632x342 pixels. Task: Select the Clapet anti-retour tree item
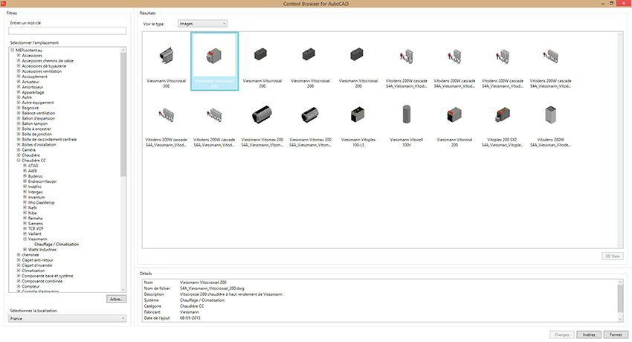37,260
